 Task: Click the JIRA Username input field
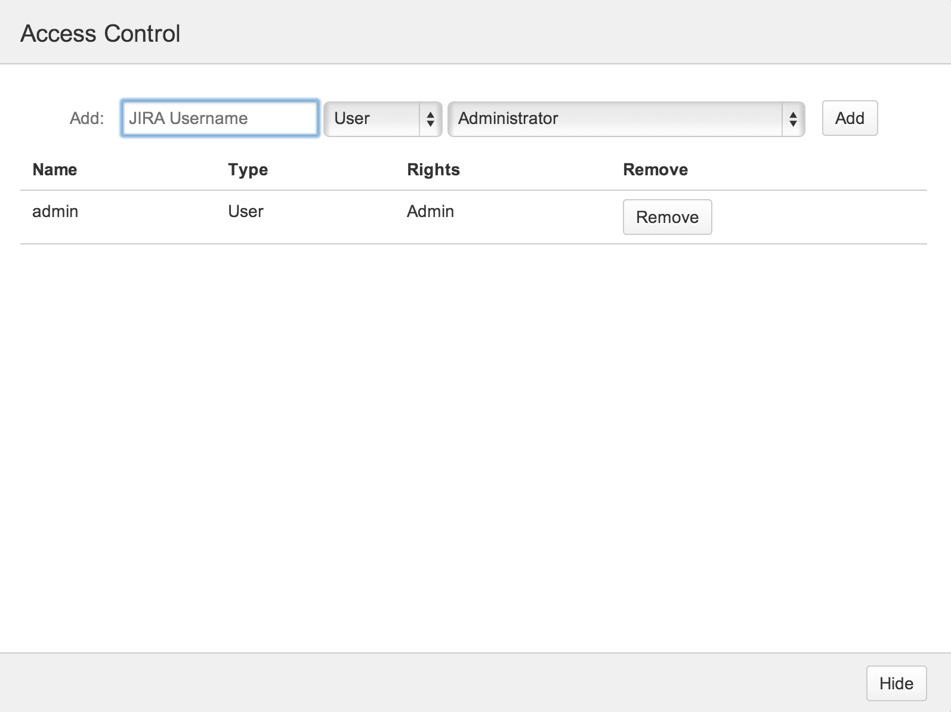coord(220,118)
